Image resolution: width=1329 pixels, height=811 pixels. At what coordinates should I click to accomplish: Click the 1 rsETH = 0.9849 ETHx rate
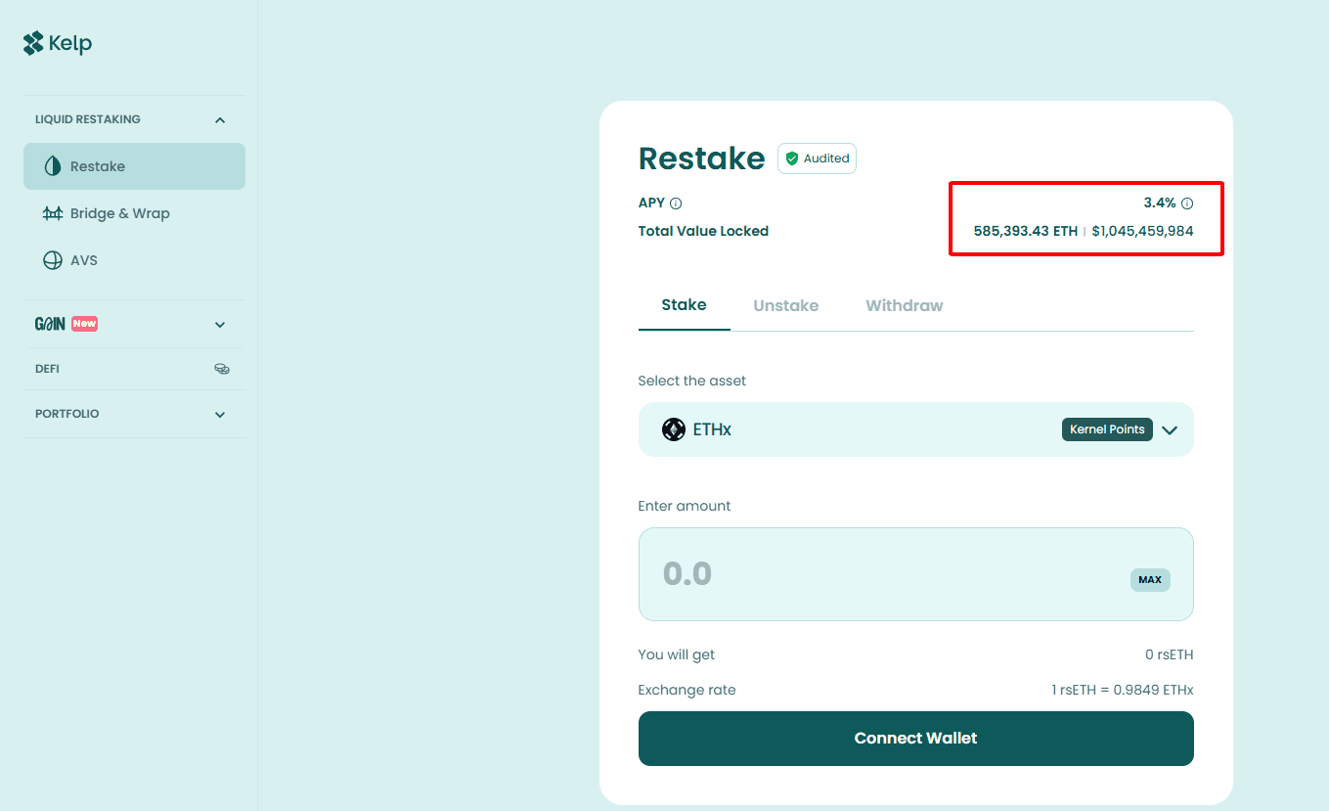pos(1123,690)
